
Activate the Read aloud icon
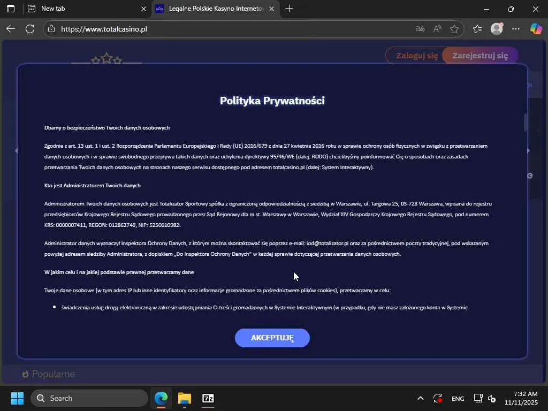click(x=437, y=29)
